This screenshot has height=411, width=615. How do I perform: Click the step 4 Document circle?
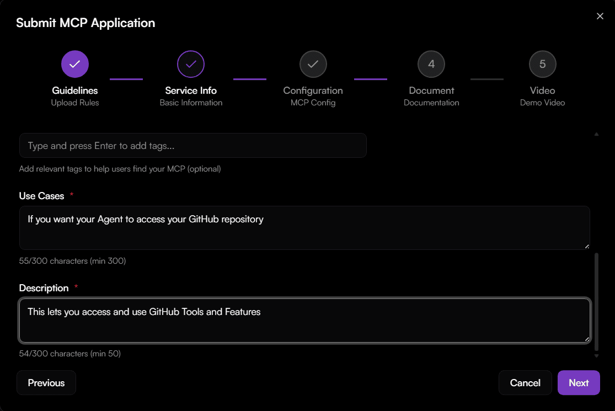(x=431, y=64)
